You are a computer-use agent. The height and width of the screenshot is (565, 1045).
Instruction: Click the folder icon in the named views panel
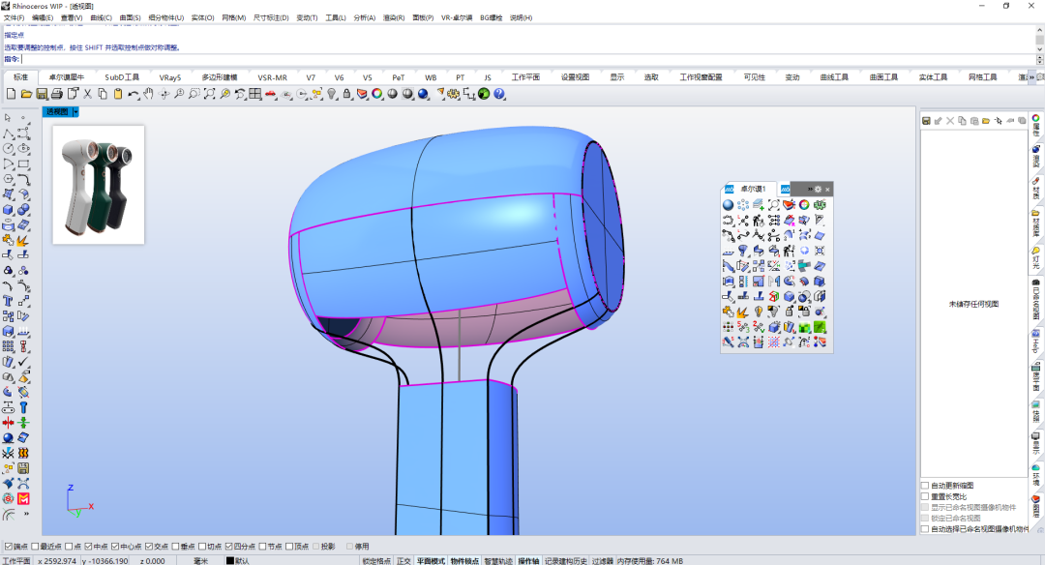(986, 121)
